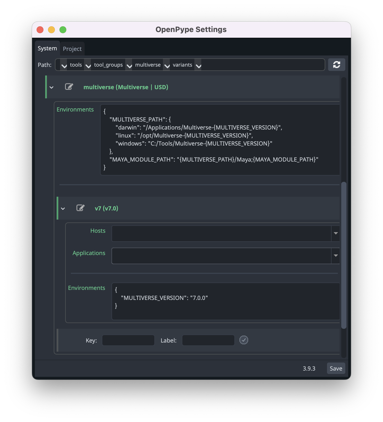Image resolution: width=383 pixels, height=422 pixels.
Task: Open the Applications dropdown list
Action: (336, 256)
